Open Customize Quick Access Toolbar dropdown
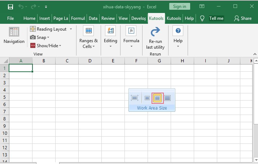 coord(46,7)
